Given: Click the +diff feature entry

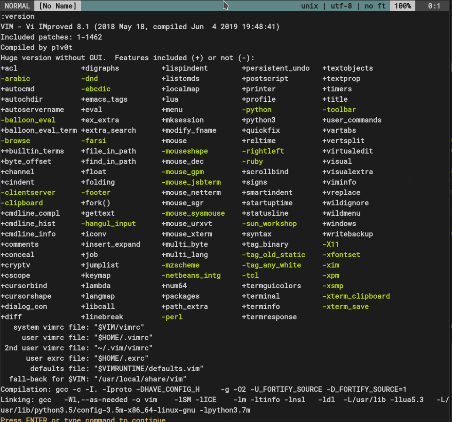Looking at the screenshot, I should click(11, 317).
